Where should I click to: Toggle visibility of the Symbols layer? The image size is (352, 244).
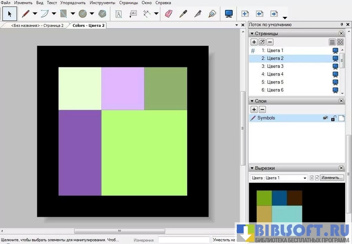point(325,118)
